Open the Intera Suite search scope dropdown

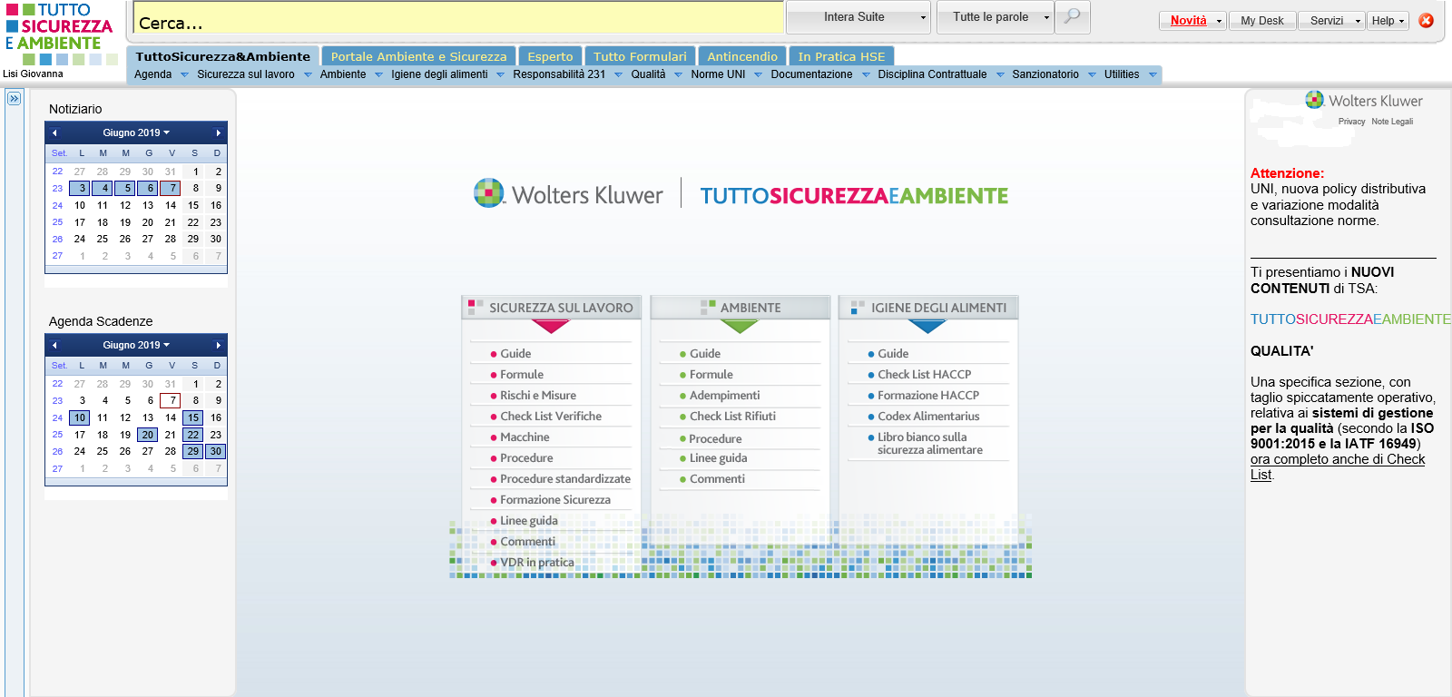[858, 17]
